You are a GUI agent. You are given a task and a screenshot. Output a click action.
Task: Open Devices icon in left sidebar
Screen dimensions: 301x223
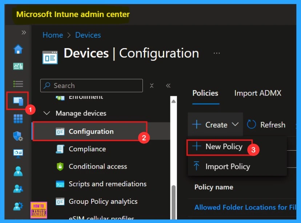(18, 101)
